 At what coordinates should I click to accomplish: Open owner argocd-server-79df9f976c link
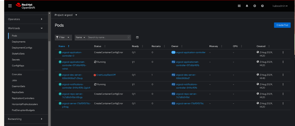190,103
